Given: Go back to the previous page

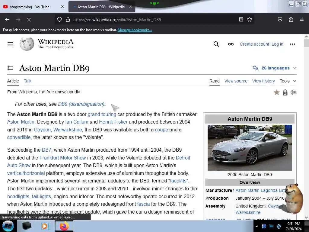Looking at the screenshot, I should 7,20.
